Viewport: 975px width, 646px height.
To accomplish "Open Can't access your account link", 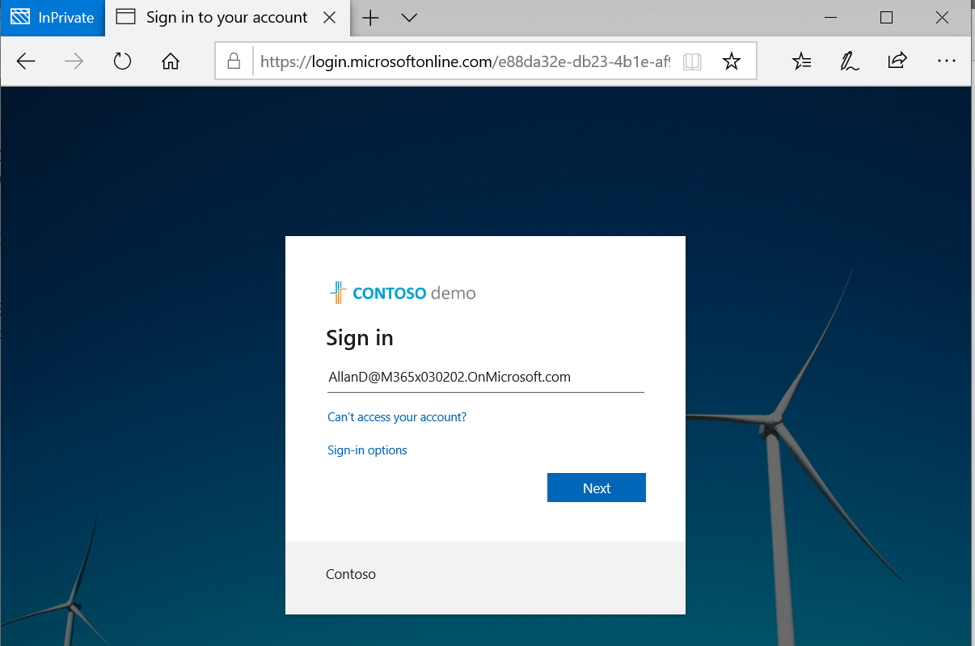I will click(397, 417).
